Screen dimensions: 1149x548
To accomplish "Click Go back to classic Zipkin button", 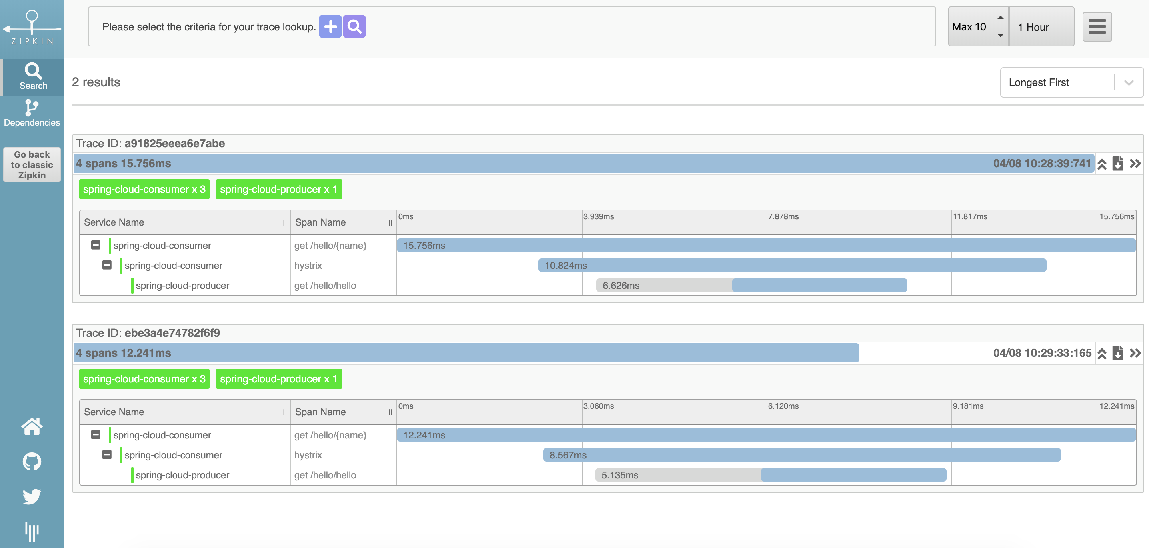I will pyautogui.click(x=32, y=164).
